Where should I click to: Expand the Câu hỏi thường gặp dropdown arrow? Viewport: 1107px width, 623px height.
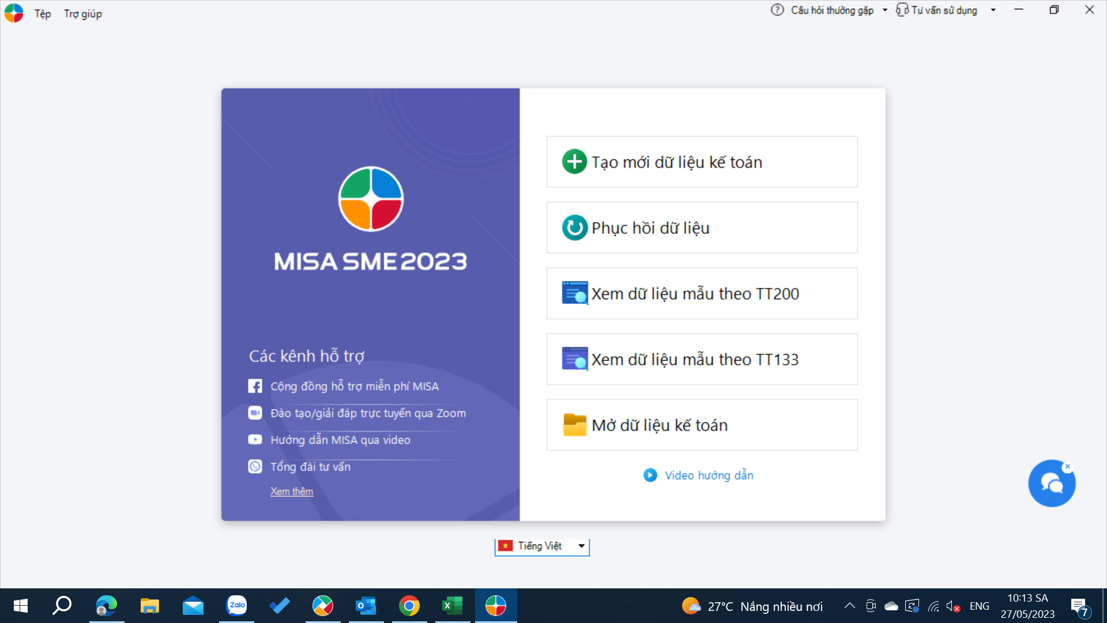click(x=885, y=10)
